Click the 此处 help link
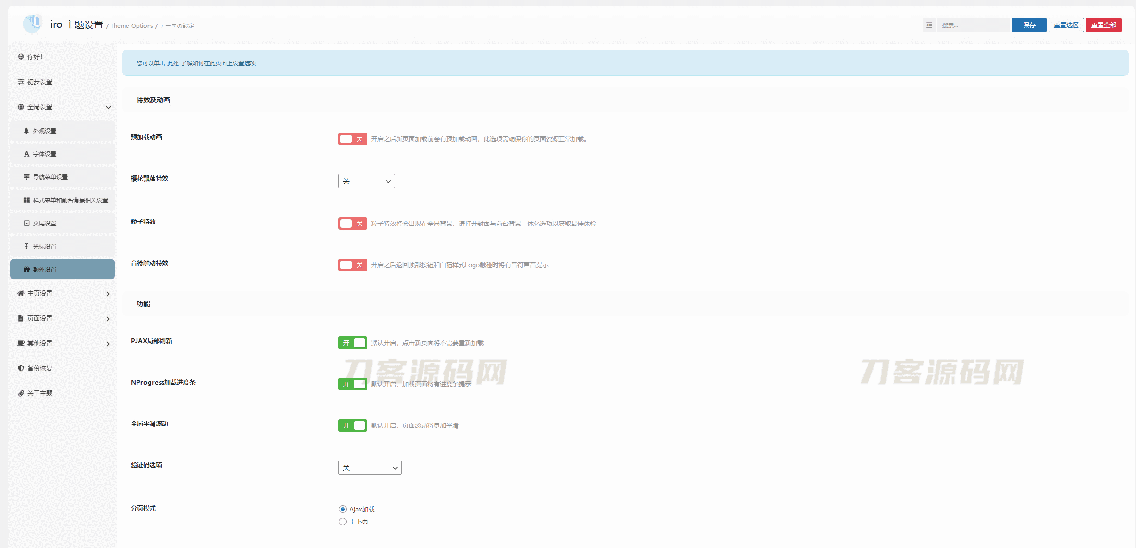The image size is (1136, 548). tap(173, 63)
